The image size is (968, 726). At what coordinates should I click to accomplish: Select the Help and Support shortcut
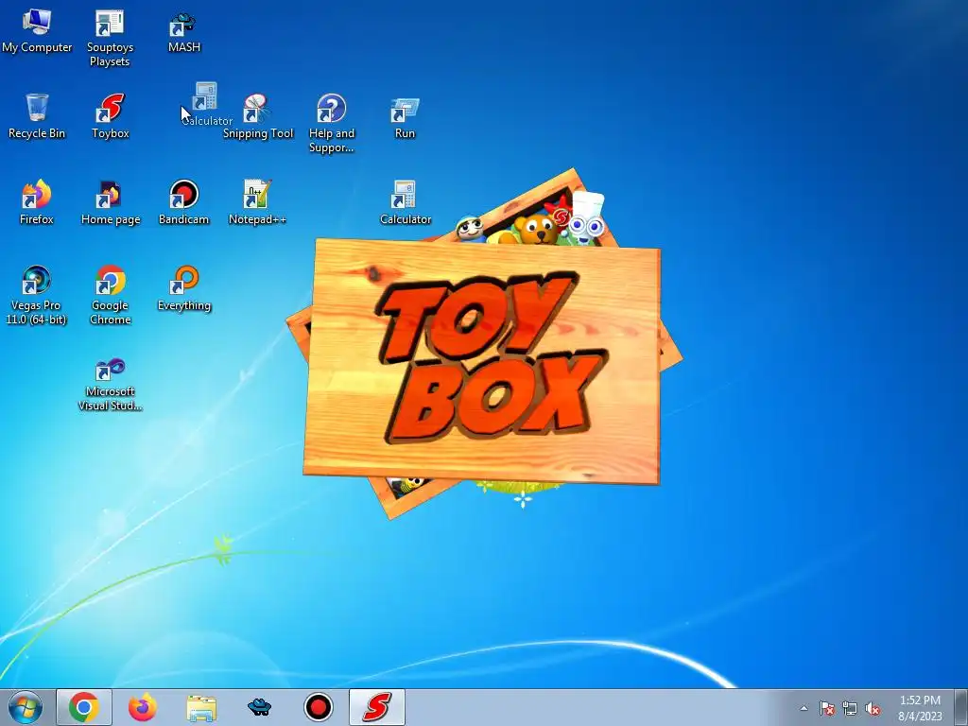click(332, 122)
